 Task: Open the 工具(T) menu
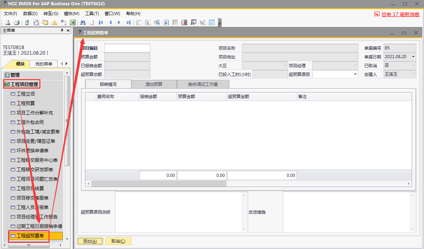point(92,14)
